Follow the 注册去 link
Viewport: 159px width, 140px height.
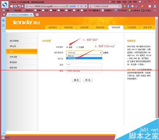point(106,53)
